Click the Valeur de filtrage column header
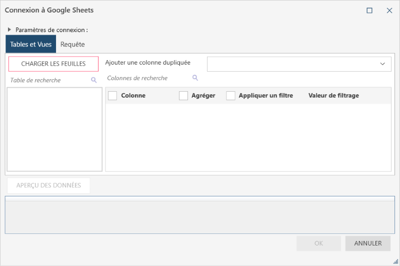Image resolution: width=400 pixels, height=266 pixels. point(333,96)
